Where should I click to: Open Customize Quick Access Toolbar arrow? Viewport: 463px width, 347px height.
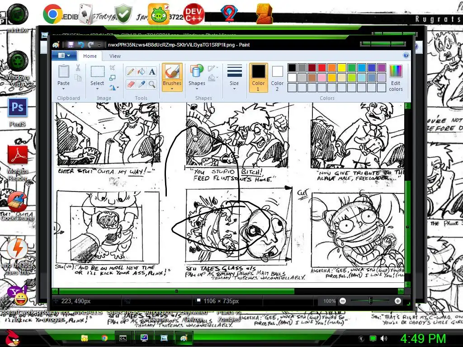pyautogui.click(x=99, y=45)
